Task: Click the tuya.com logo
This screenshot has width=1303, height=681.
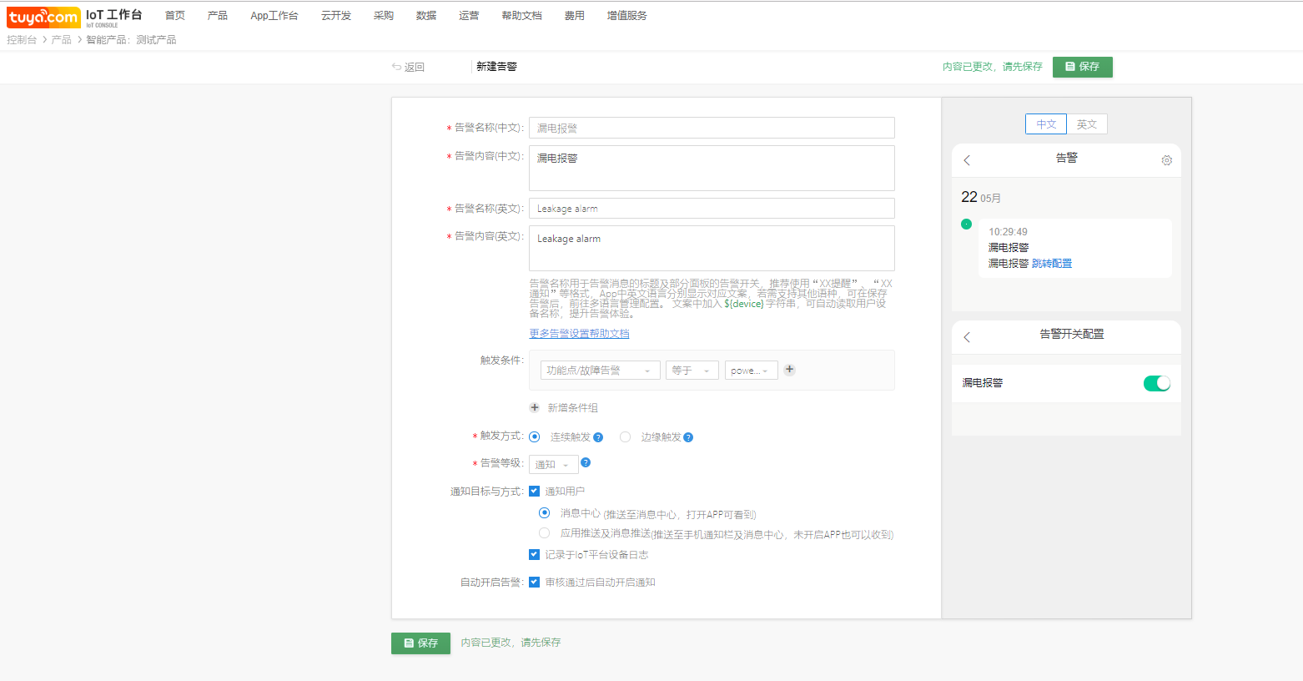Action: 43,17
